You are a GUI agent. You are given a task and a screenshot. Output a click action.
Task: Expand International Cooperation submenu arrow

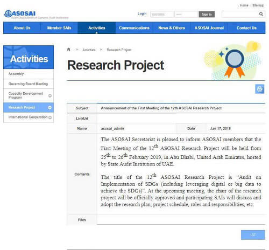point(50,117)
